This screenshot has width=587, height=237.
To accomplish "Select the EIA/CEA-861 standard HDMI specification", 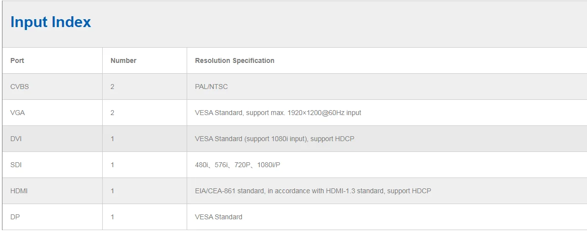I will pos(312,191).
